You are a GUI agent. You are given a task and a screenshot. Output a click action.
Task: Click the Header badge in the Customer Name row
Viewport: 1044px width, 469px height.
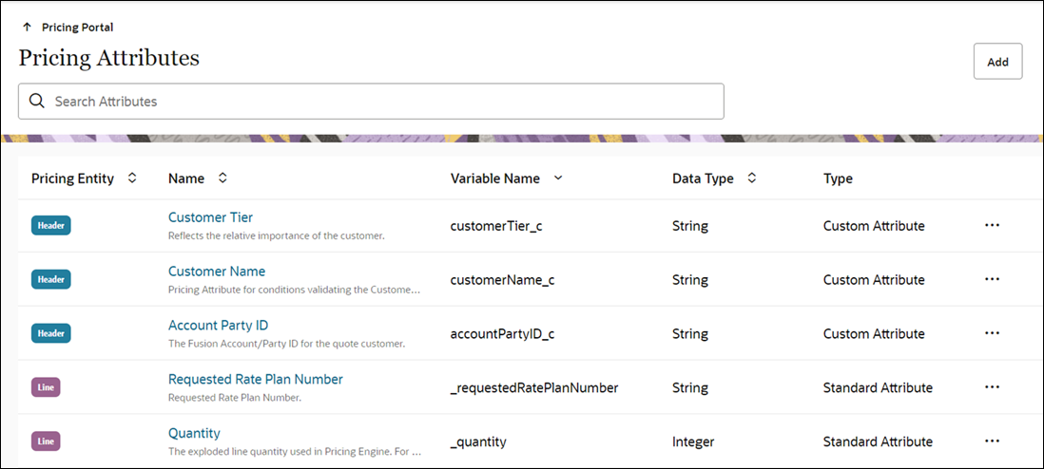tap(50, 279)
